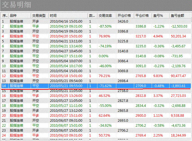Click the -87.50% efficiency cell in row 2
192x141 pixels.
pyautogui.click(x=105, y=26)
